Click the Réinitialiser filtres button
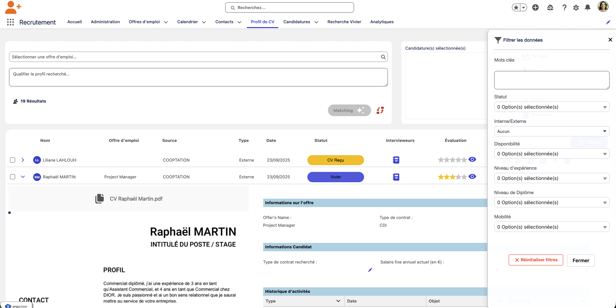This screenshot has width=616, height=308. [x=536, y=260]
